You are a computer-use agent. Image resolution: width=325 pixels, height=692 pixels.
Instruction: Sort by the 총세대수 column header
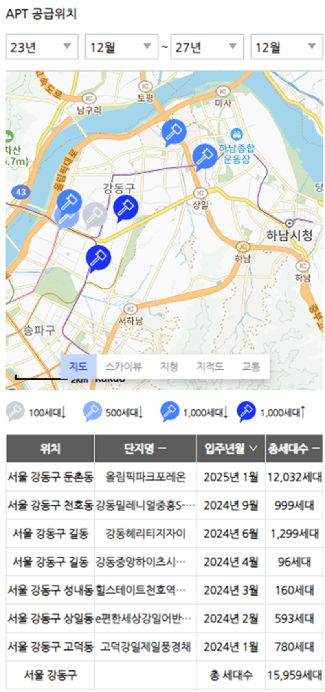point(294,449)
